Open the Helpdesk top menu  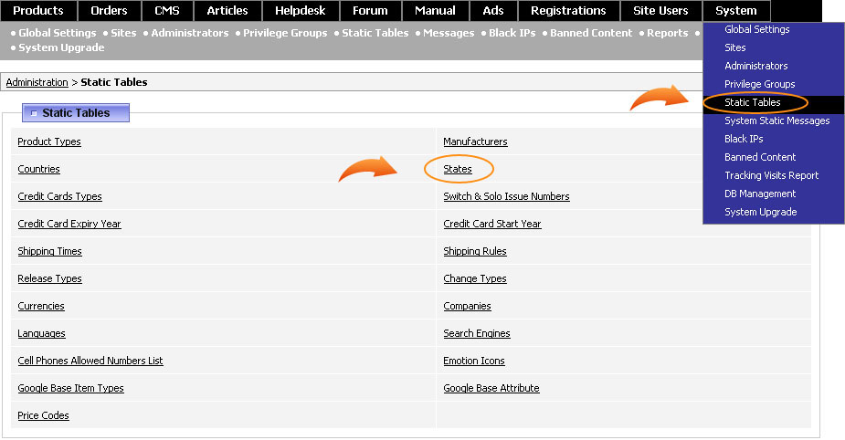tap(301, 11)
